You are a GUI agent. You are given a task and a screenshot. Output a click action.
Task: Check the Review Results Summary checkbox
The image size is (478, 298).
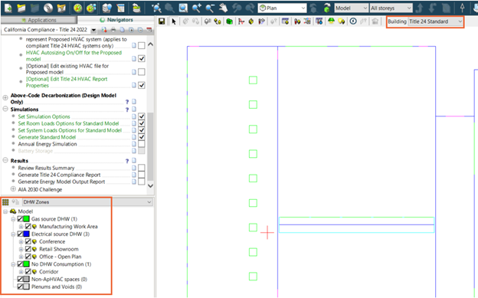click(142, 168)
